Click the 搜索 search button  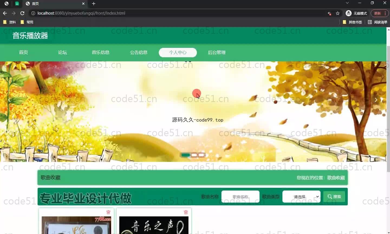(x=334, y=197)
